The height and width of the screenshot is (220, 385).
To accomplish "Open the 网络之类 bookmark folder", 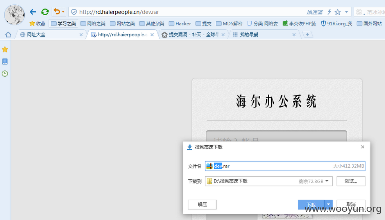I will [93, 23].
